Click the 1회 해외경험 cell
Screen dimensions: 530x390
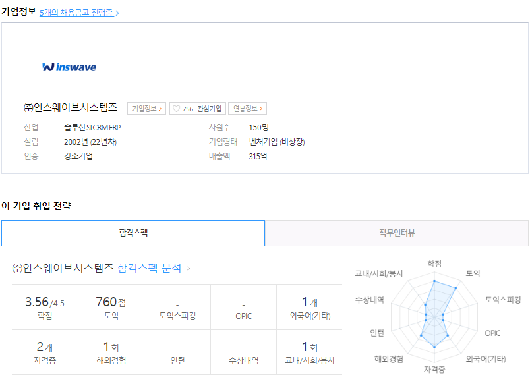[111, 352]
